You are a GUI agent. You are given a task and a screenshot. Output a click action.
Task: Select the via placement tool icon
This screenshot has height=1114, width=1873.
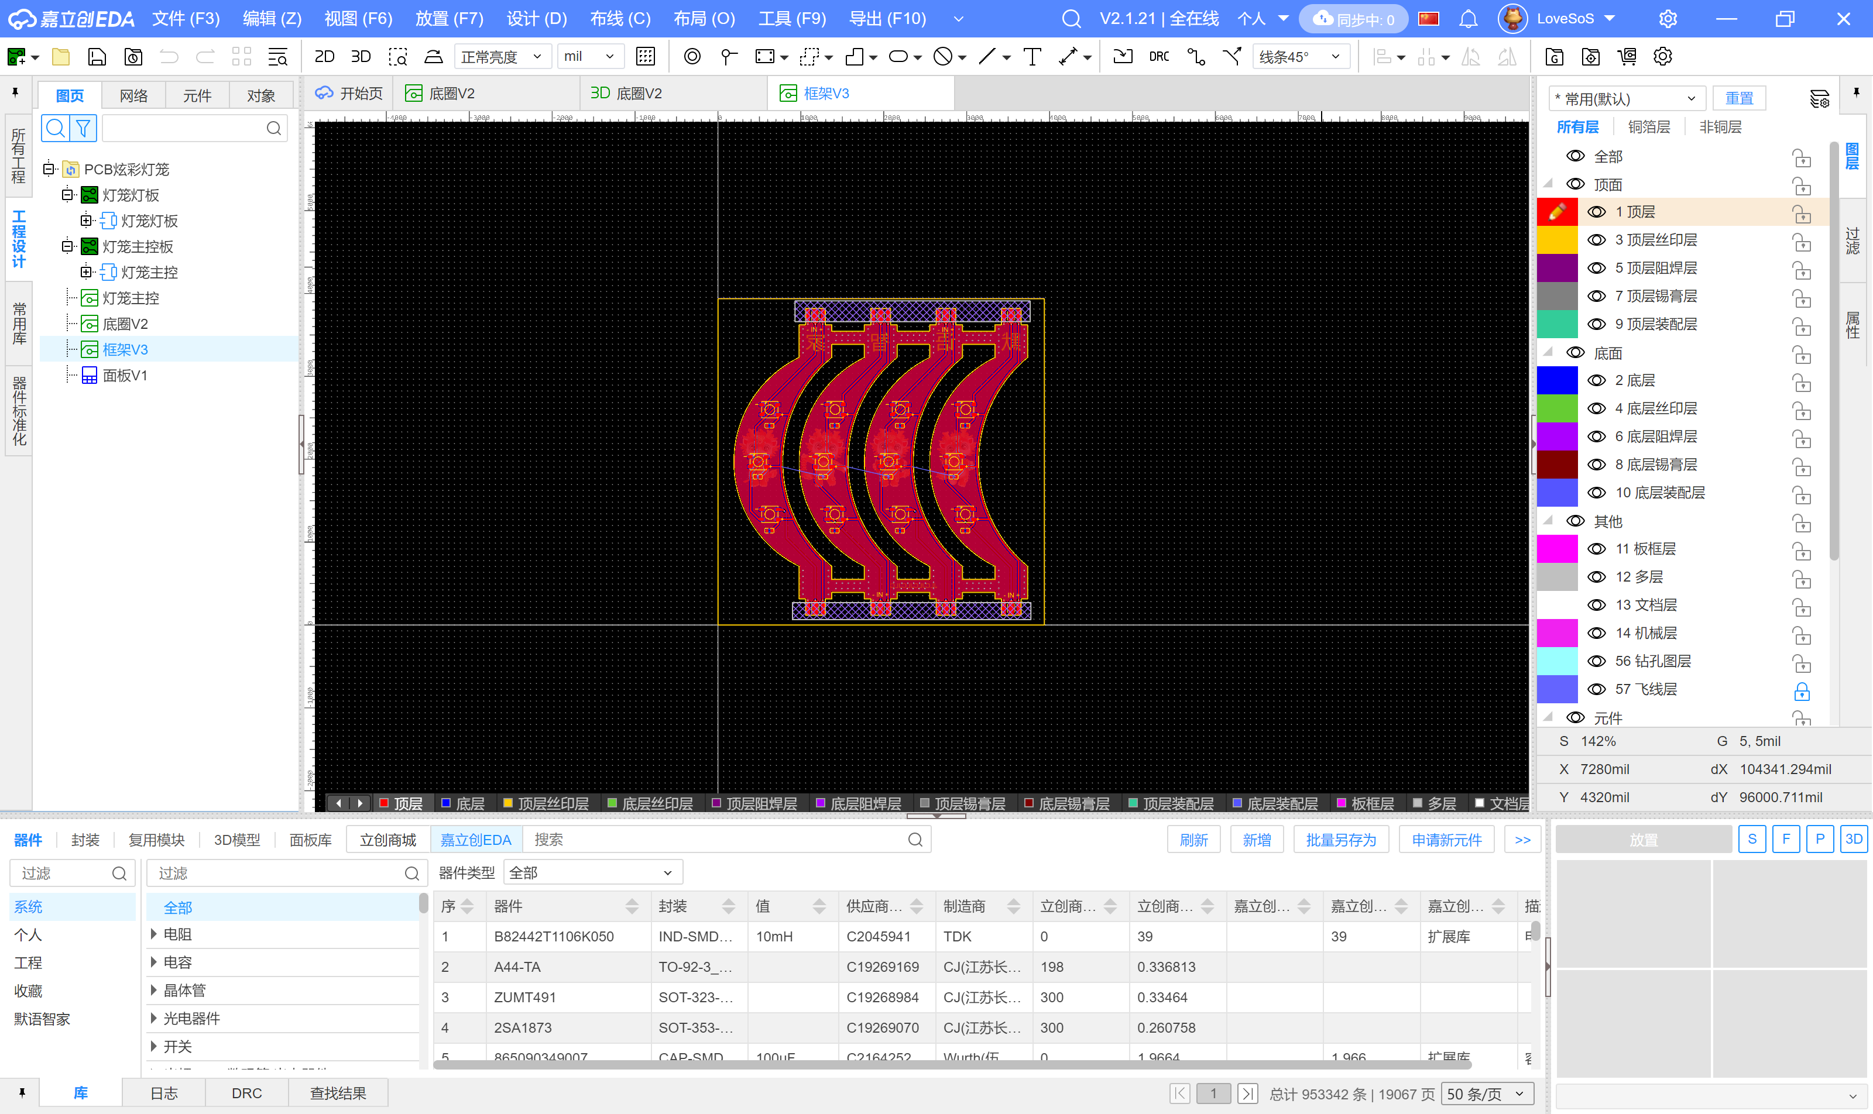click(692, 56)
